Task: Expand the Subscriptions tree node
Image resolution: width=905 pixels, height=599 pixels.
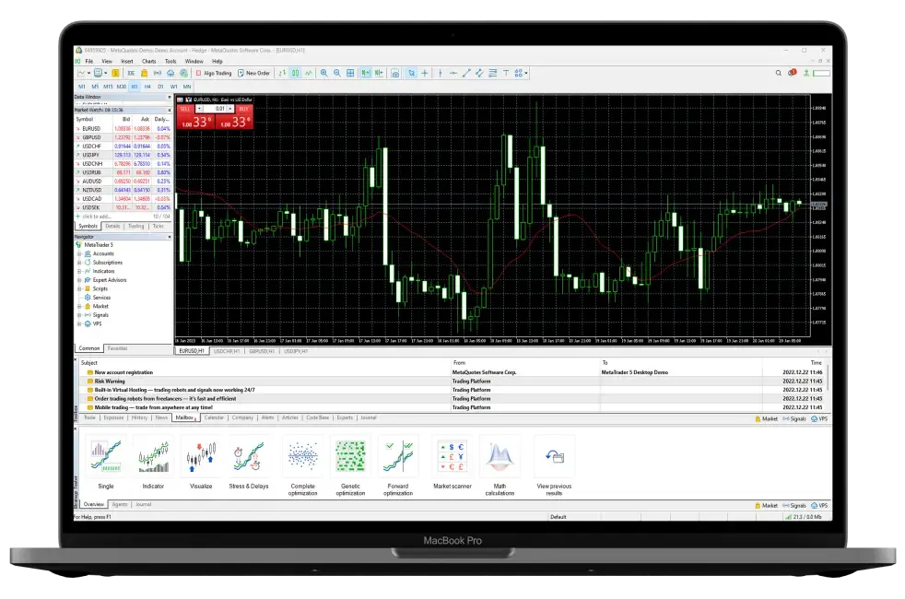Action: coord(79,263)
